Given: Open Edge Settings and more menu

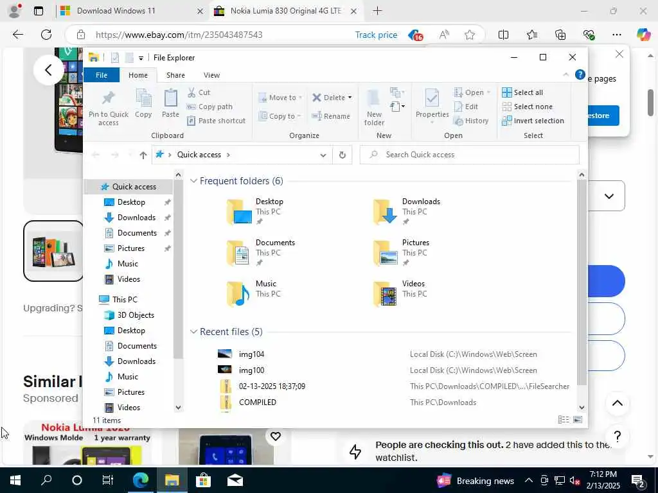Looking at the screenshot, I should click(616, 35).
